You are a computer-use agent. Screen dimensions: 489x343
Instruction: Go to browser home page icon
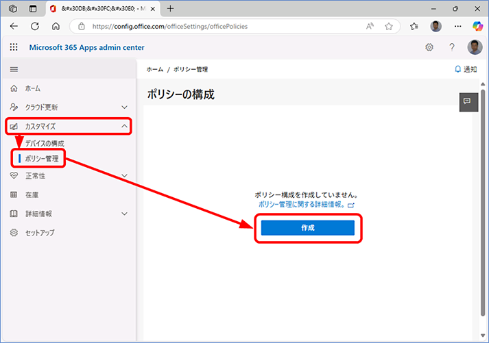[x=56, y=26]
